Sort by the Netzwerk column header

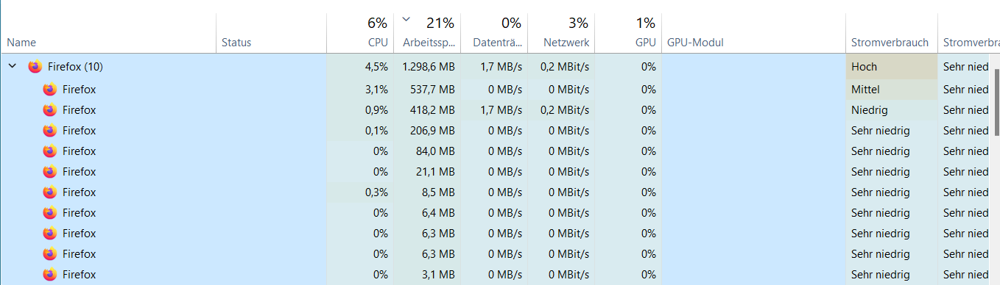click(x=561, y=33)
